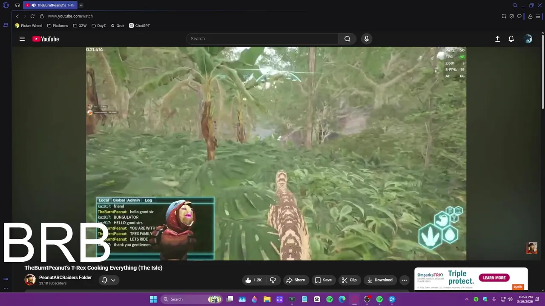Screen dimensions: 545x306
Task: Show hidden system tray icons
Action: pyautogui.click(x=467, y=299)
